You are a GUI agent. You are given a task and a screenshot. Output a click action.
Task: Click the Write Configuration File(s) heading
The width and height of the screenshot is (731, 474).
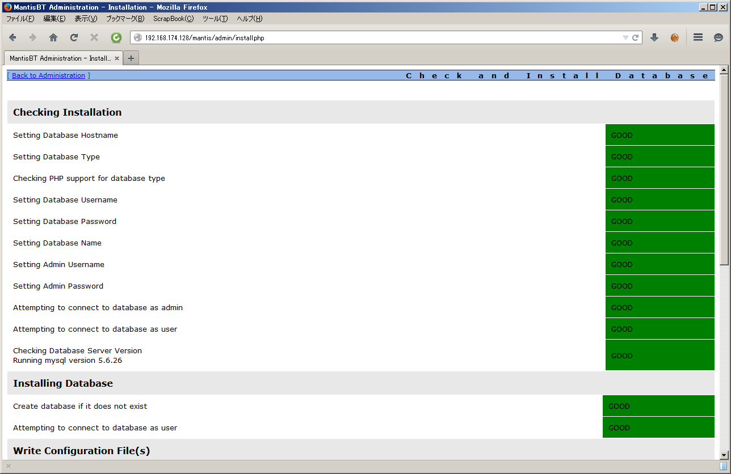(81, 451)
